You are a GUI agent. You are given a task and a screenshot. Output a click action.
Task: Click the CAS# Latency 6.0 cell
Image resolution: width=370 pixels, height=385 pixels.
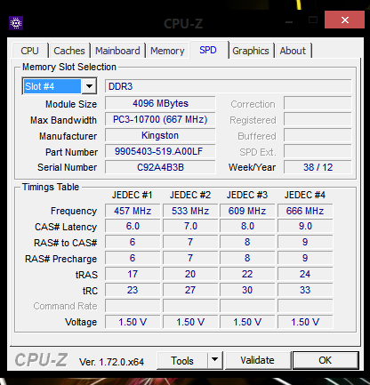[x=133, y=226]
